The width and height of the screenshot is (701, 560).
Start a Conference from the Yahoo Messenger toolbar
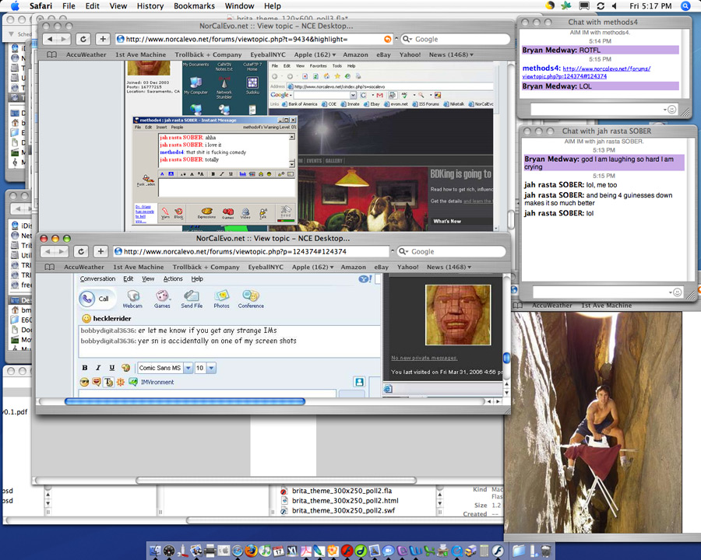251,299
